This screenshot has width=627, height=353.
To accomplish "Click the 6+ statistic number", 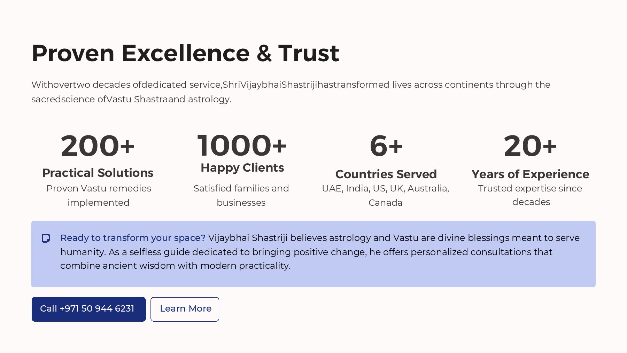I will tap(386, 146).
